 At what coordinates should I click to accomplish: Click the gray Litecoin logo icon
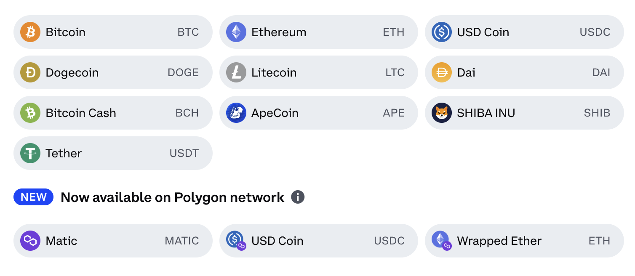pyautogui.click(x=236, y=72)
